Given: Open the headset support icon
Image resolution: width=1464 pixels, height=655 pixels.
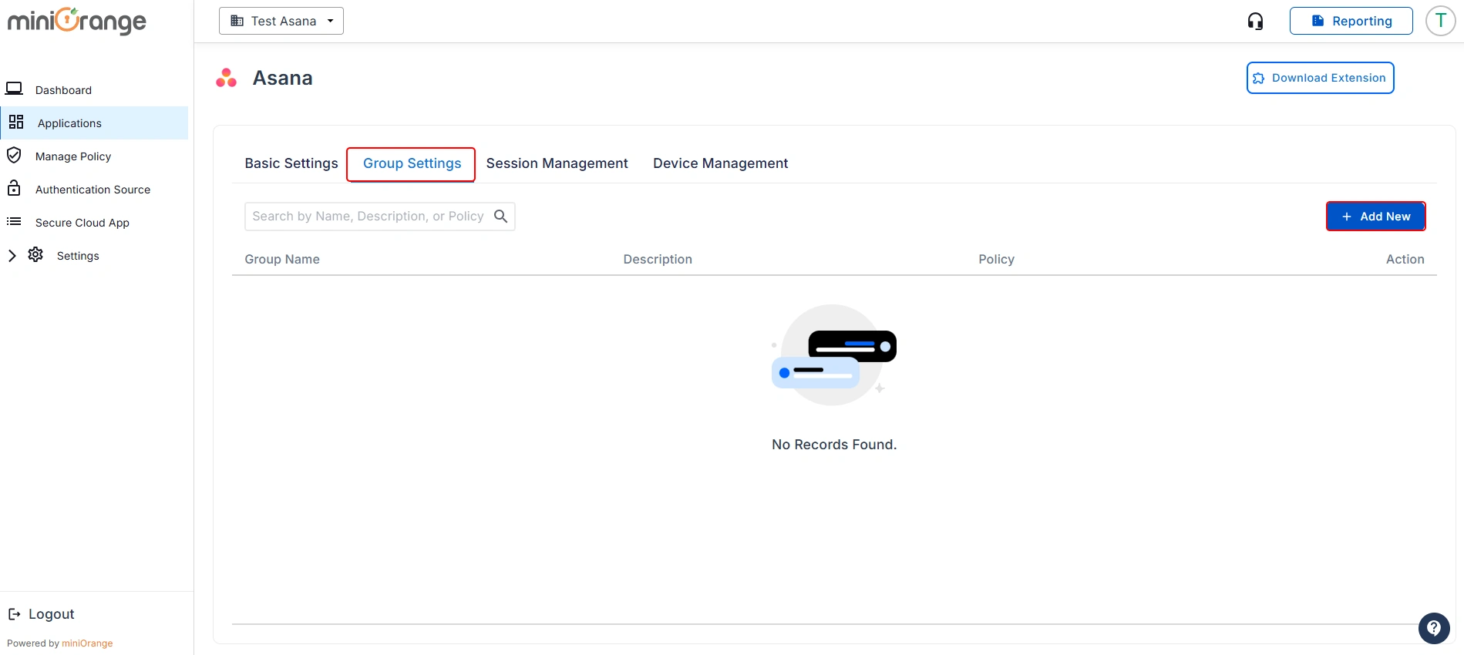Looking at the screenshot, I should 1255,21.
